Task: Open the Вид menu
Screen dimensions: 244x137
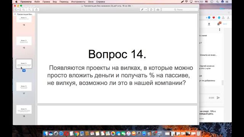Action: [x=55, y=2]
